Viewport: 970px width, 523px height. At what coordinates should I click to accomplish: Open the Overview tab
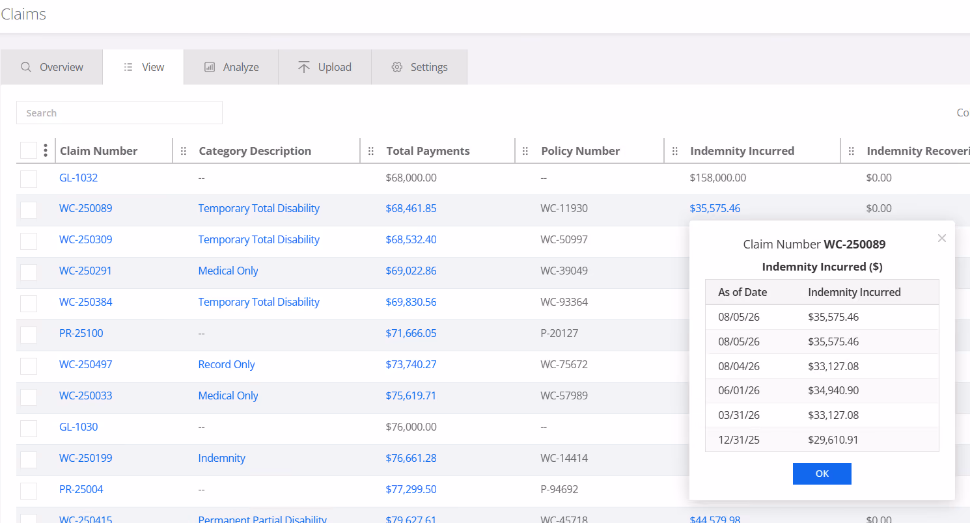(x=51, y=67)
